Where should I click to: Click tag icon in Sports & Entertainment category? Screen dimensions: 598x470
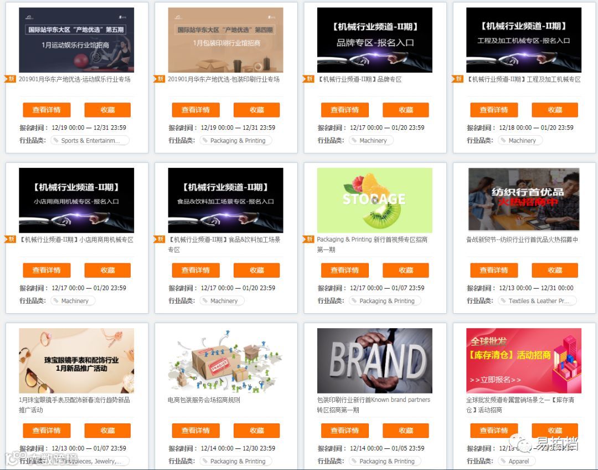click(x=56, y=141)
